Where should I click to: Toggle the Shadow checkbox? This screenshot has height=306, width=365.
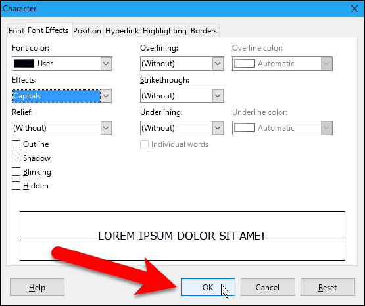tap(16, 158)
